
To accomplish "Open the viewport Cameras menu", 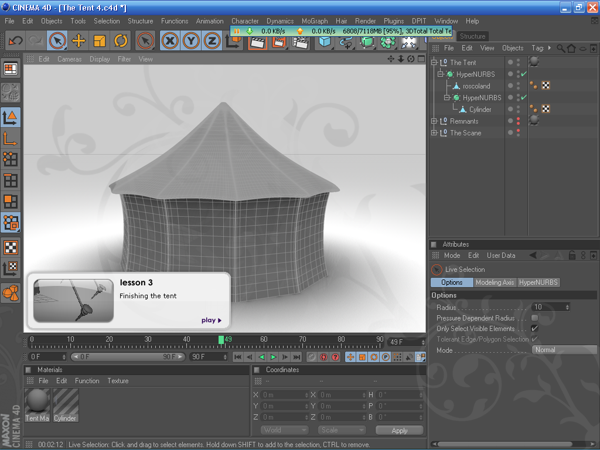I will (69, 59).
